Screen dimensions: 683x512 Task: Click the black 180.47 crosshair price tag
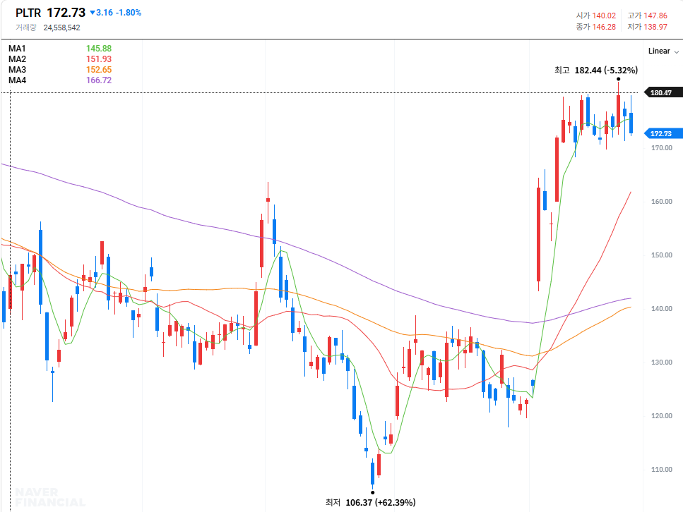tap(663, 92)
